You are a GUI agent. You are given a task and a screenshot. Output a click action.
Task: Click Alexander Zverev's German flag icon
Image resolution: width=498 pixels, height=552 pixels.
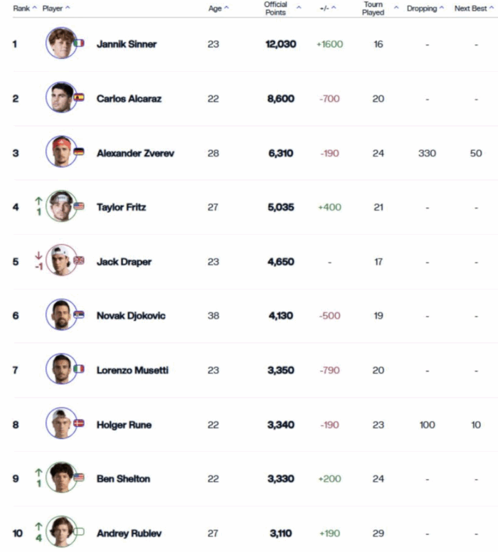click(x=79, y=152)
